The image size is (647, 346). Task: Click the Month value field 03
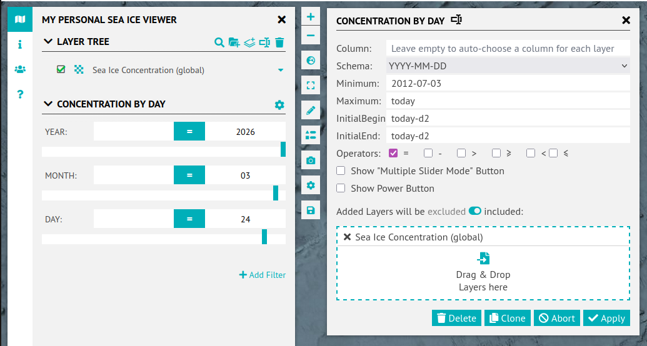[x=246, y=175]
